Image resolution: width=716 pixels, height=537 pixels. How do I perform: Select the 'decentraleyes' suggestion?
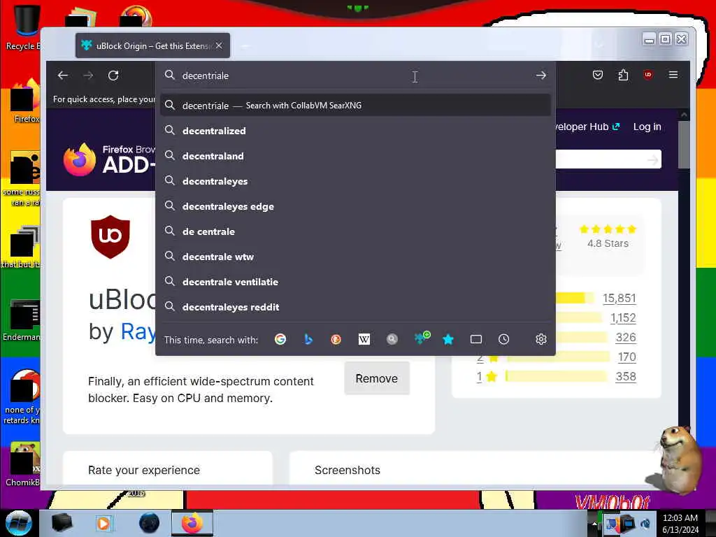click(355, 181)
